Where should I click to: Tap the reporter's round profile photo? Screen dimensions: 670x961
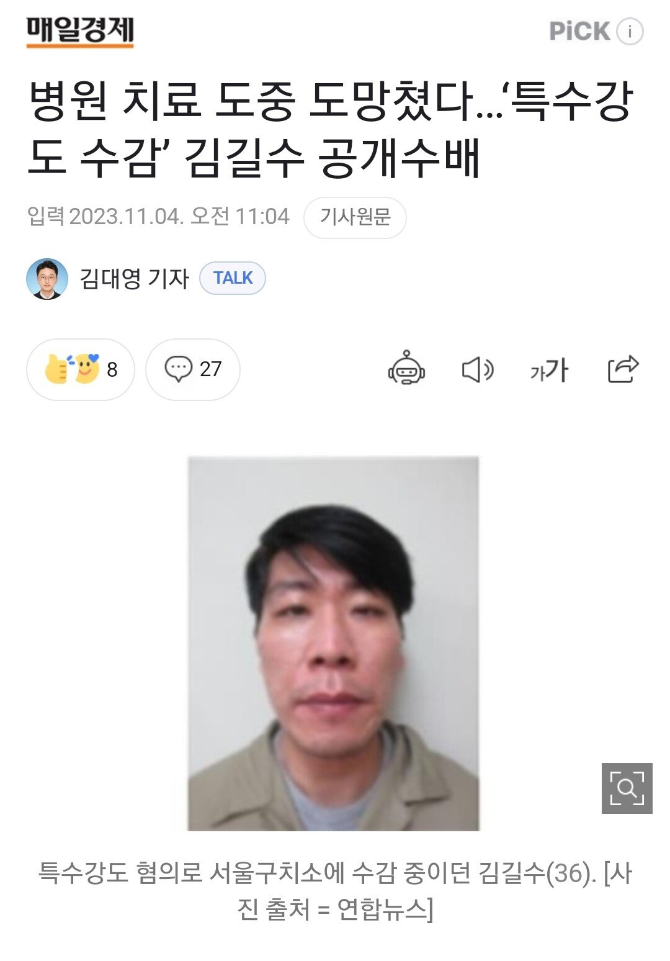pos(47,279)
